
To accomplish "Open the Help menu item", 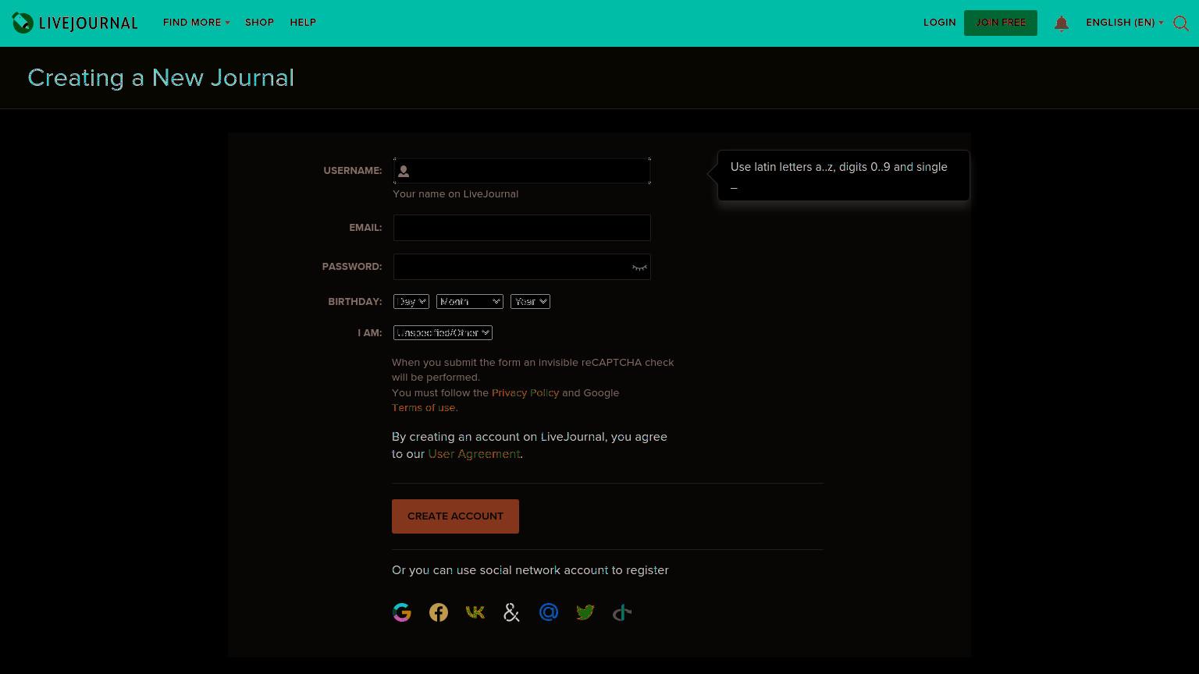I will click(x=303, y=23).
